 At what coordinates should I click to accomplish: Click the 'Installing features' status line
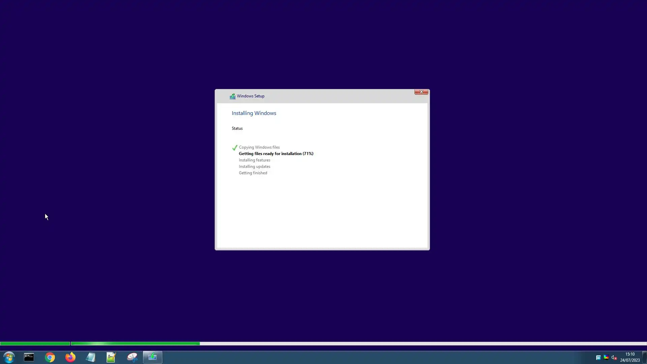[x=254, y=160]
